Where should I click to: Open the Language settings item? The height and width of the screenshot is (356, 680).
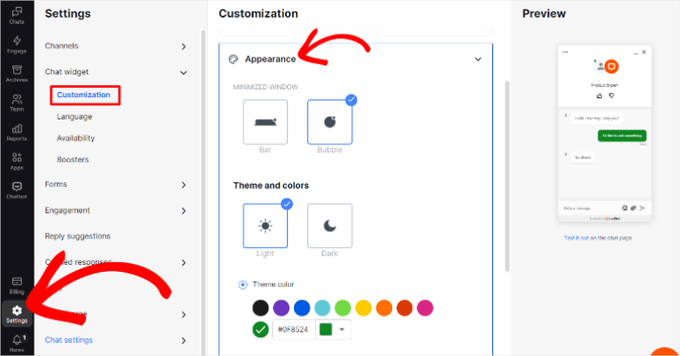click(74, 116)
